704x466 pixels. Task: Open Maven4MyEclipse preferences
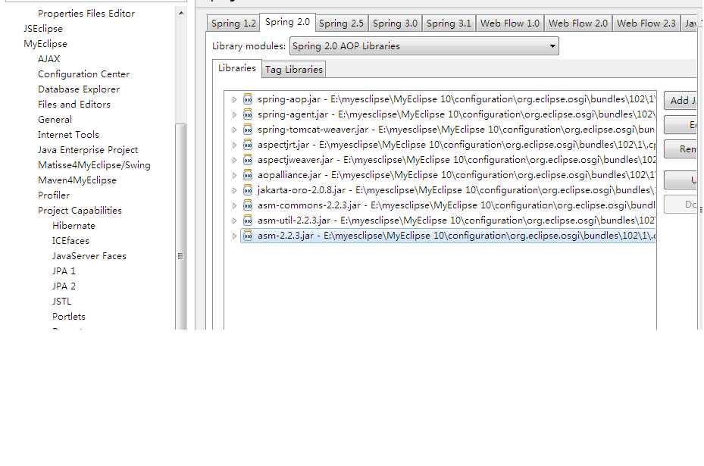coord(77,180)
